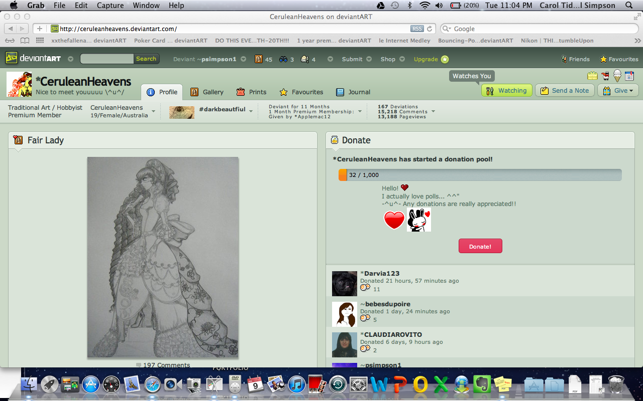
Task: Click the cake badge icon
Action: click(592, 76)
